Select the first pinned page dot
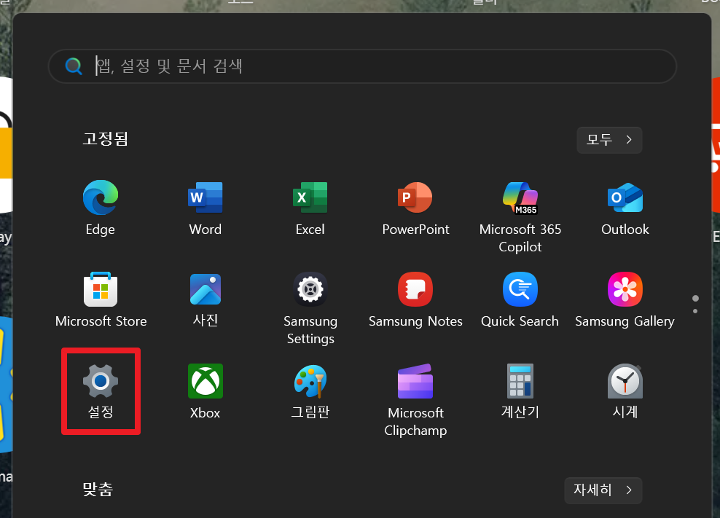720x518 pixels. [695, 299]
